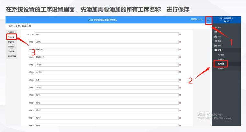
Task: Delete the 默认工序 row via trash icon
Action: (180, 34)
